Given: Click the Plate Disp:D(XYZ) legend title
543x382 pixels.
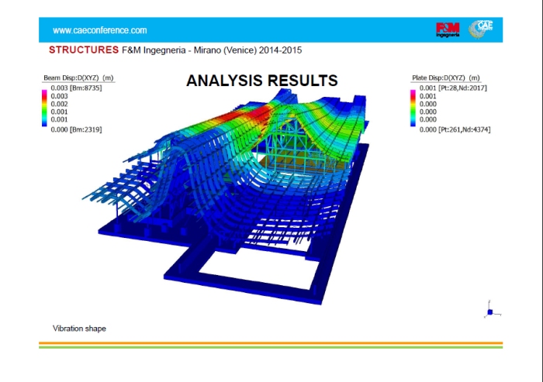Looking at the screenshot, I should [444, 78].
